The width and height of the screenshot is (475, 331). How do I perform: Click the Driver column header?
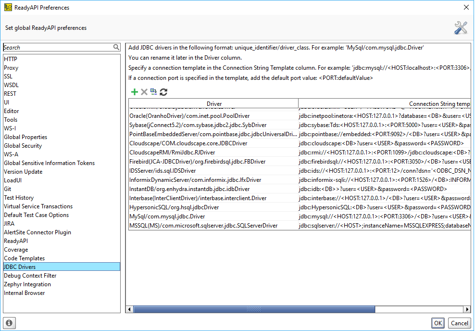pyautogui.click(x=213, y=103)
